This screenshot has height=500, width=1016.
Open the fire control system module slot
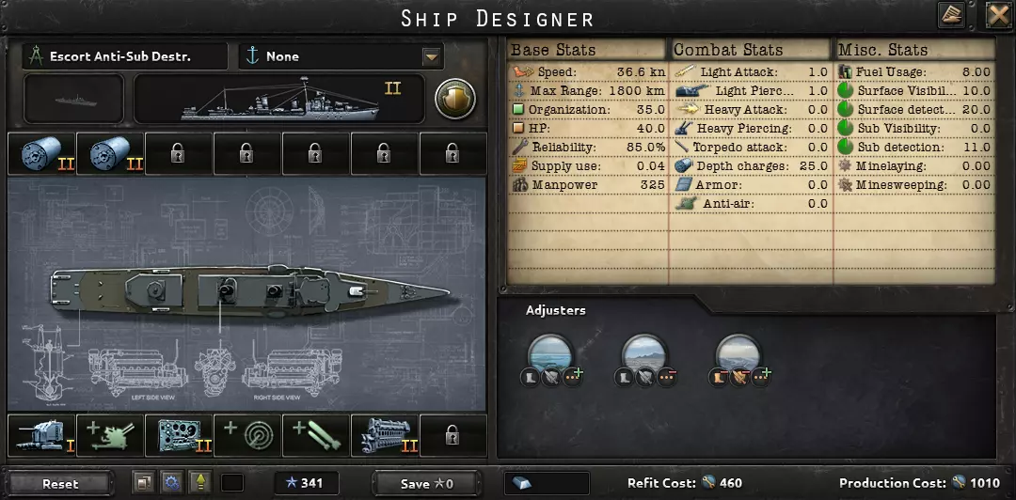point(180,436)
